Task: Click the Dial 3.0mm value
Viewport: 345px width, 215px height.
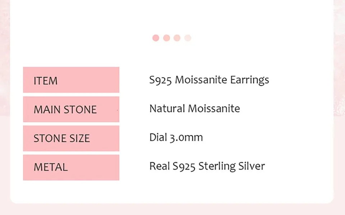Action: 176,137
